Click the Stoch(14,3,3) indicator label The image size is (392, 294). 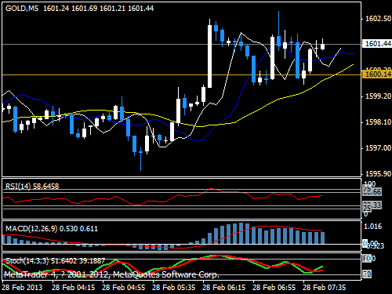tap(55, 261)
